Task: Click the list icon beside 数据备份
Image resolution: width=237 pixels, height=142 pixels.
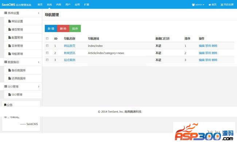Action: 5,62
